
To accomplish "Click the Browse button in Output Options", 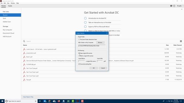I will pyautogui.click(x=100, y=43).
